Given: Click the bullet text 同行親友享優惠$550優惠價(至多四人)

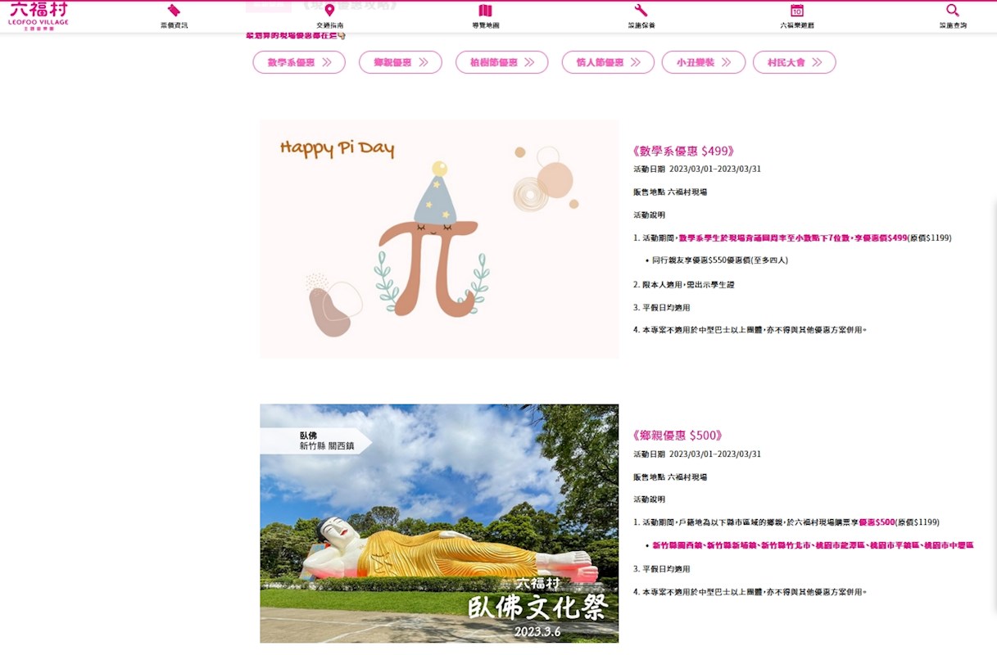Looking at the screenshot, I should click(x=720, y=260).
